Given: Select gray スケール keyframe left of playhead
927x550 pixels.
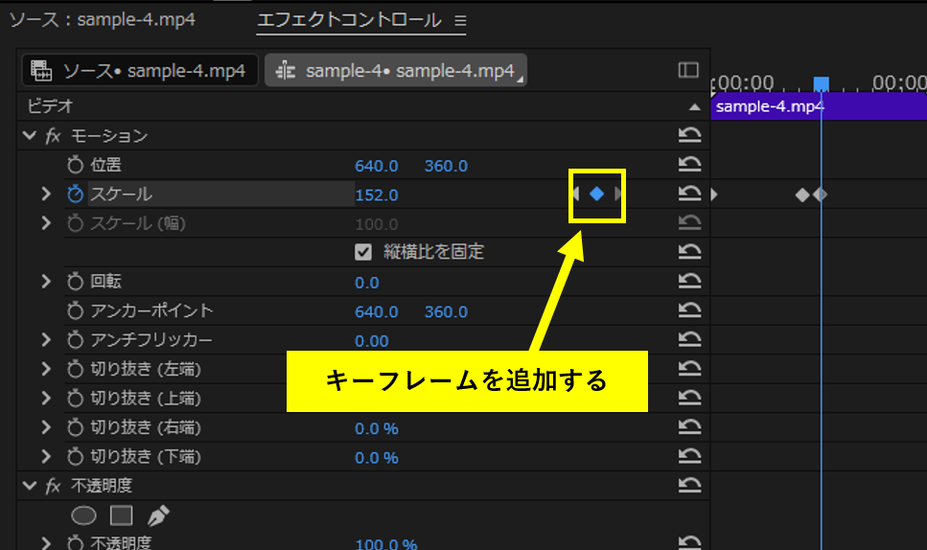Looking at the screenshot, I should pyautogui.click(x=802, y=195).
